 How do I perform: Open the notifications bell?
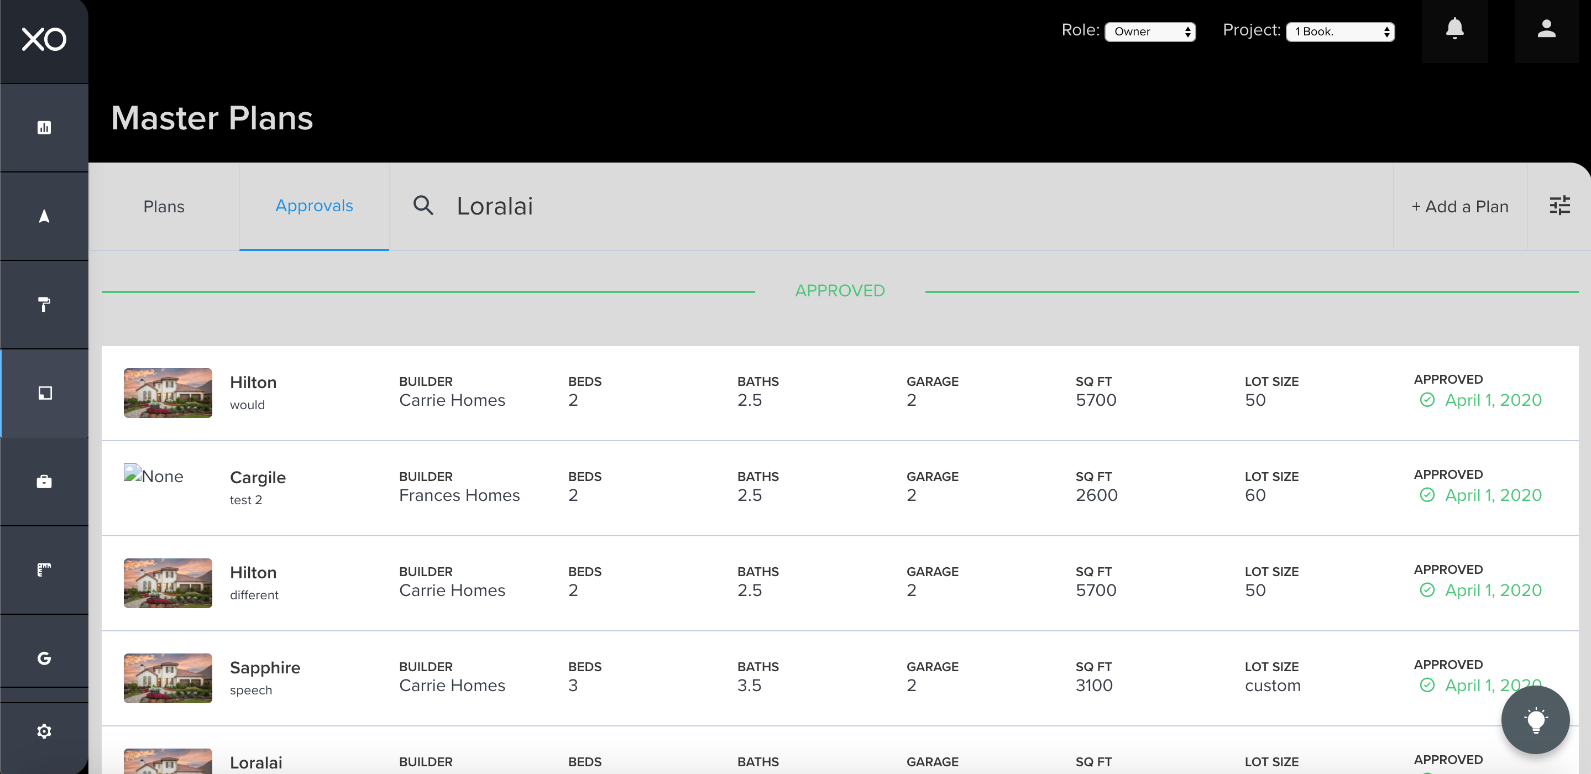point(1454,29)
